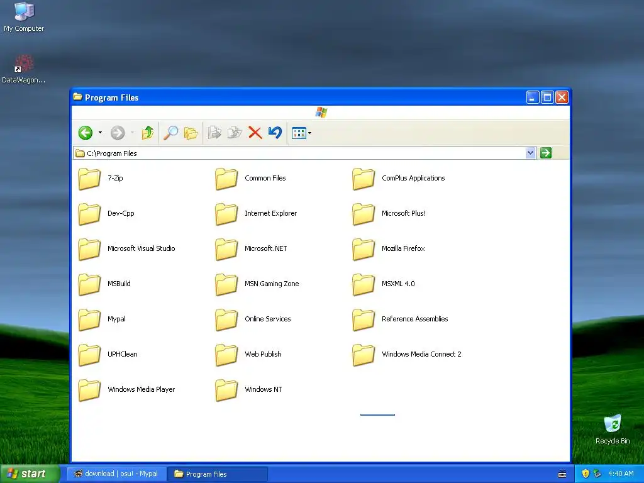The width and height of the screenshot is (644, 483).
Task: Minimize the Program Files window
Action: tap(533, 97)
